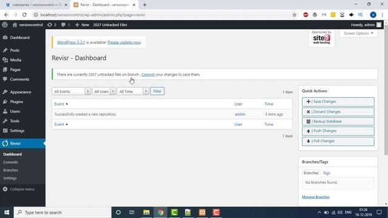Click the Please update now link
The image size is (388, 218).
click(x=124, y=42)
